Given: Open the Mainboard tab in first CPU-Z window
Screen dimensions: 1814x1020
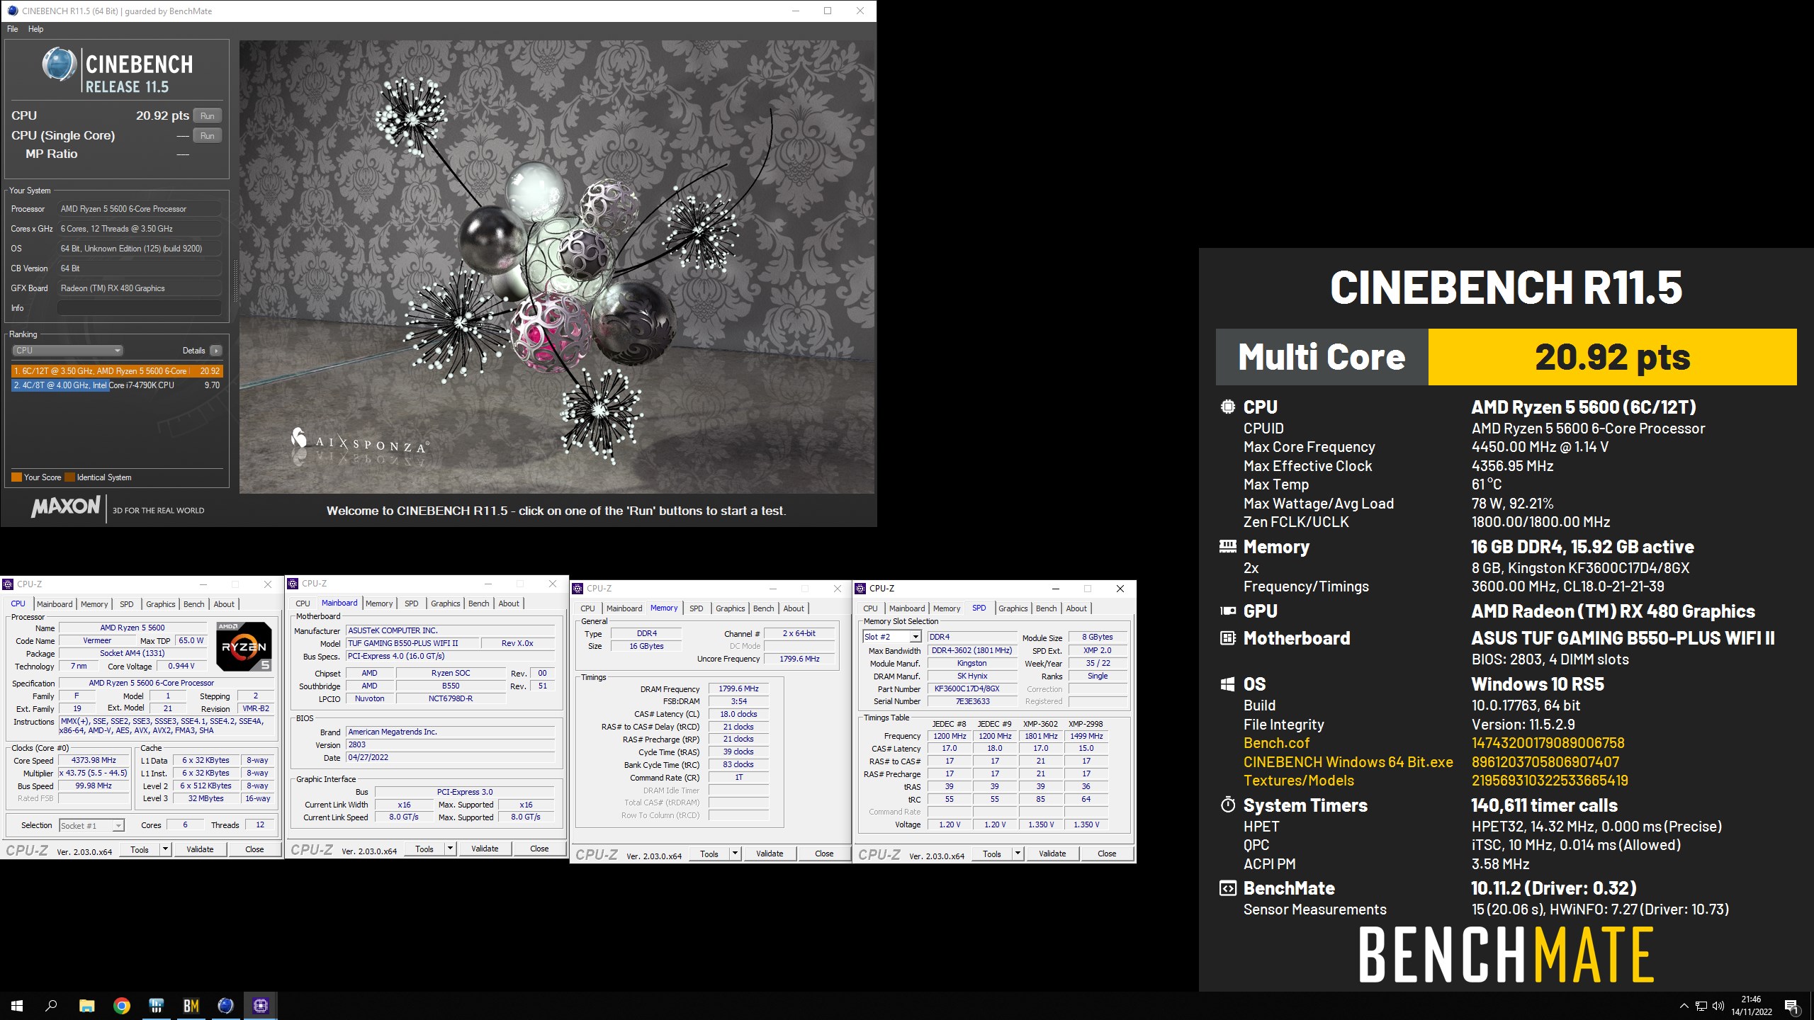Looking at the screenshot, I should coord(55,604).
